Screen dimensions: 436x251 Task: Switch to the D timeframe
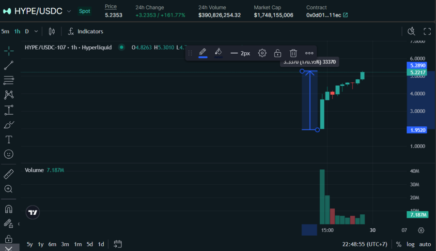coord(27,31)
